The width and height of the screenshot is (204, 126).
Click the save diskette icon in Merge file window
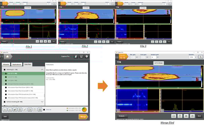click(192, 116)
